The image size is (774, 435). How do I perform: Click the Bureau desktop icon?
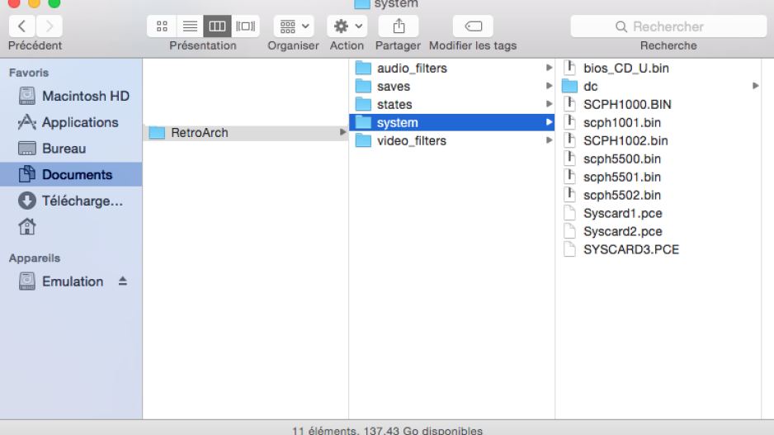27,148
